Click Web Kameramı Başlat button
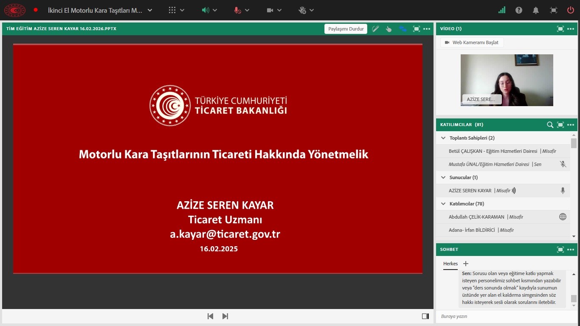 [x=472, y=42]
